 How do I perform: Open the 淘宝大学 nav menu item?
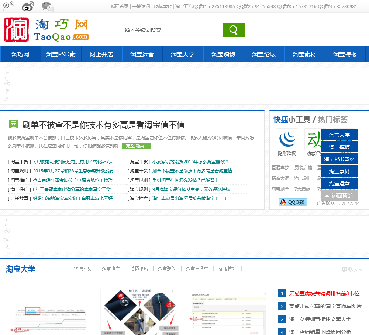pos(183,54)
